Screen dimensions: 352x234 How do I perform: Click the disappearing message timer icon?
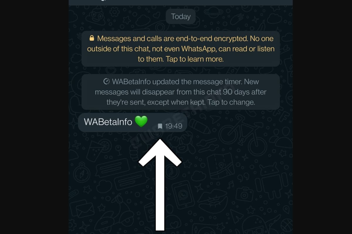[107, 81]
